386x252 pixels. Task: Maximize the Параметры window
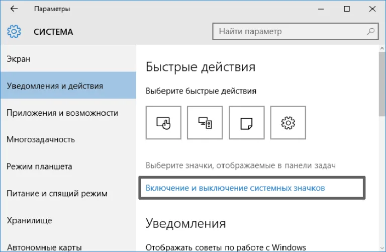347,9
